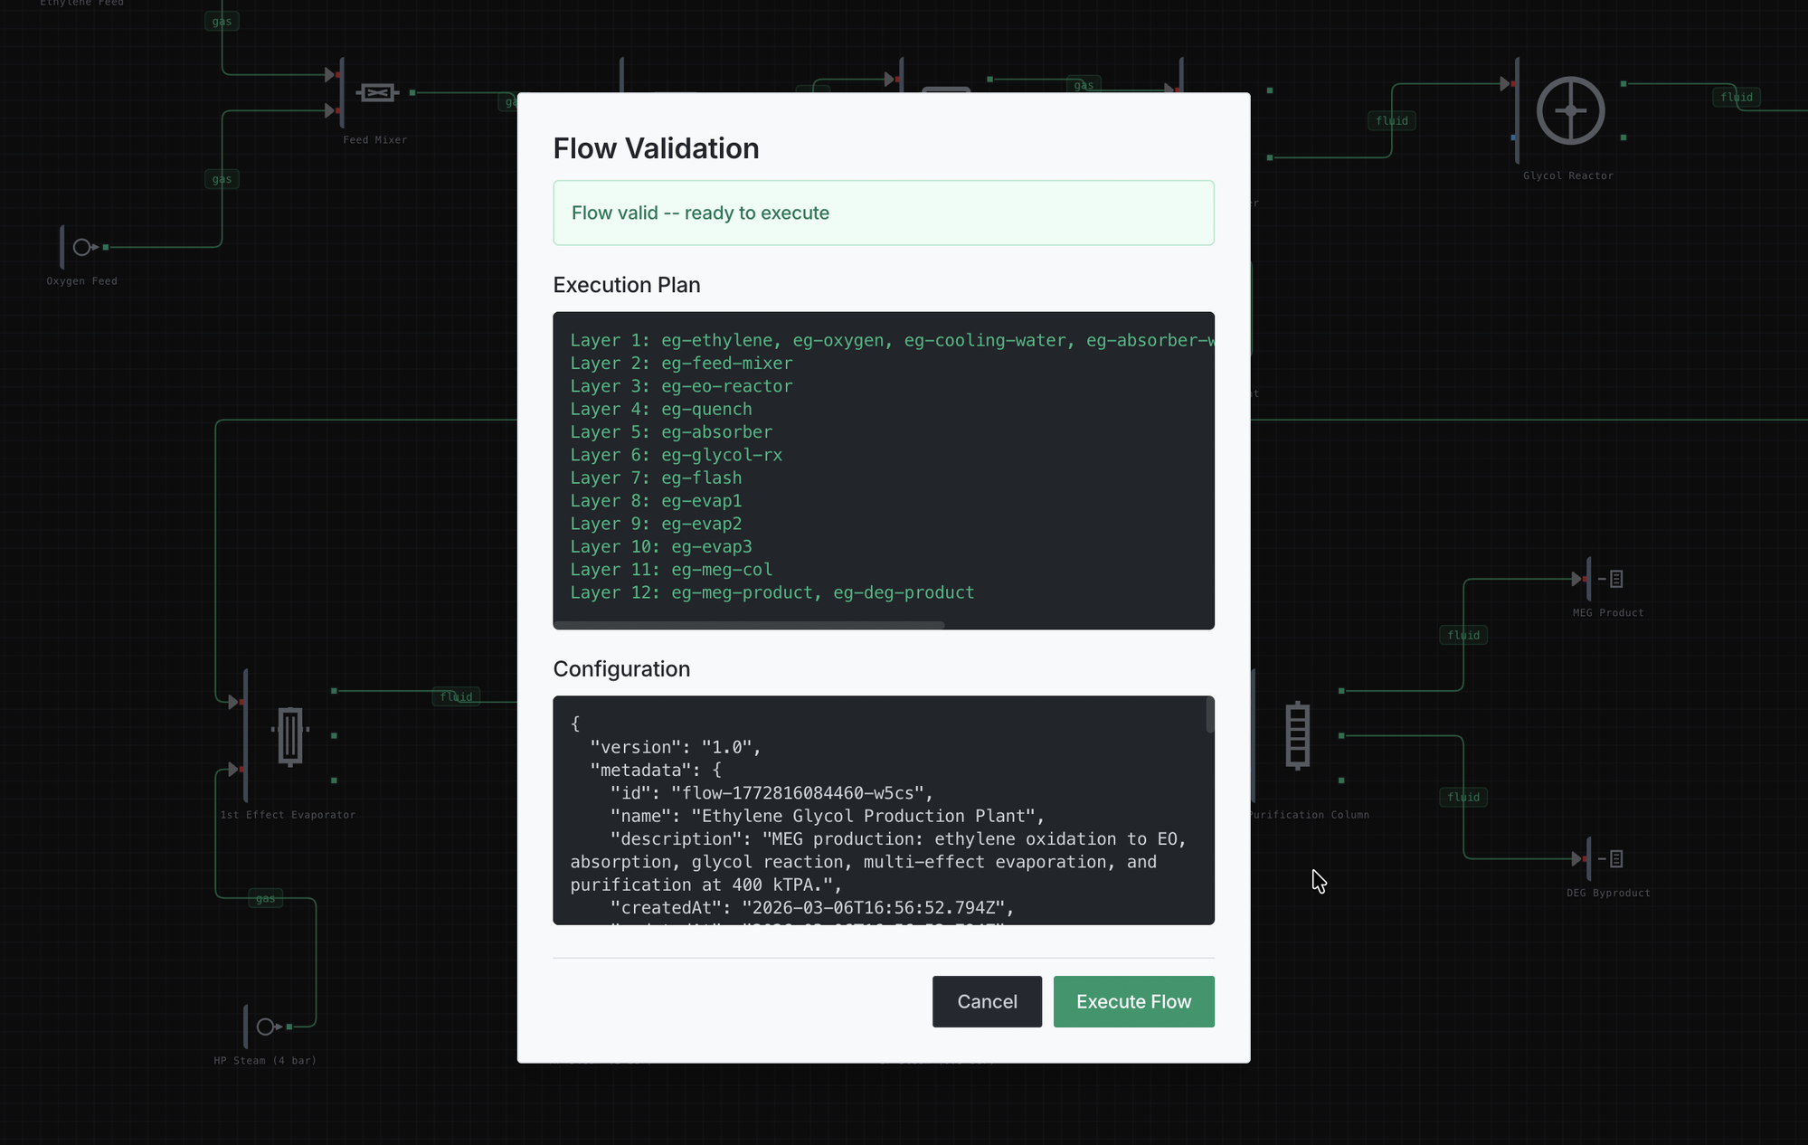This screenshot has width=1808, height=1145.
Task: Click the 'Flow valid -- ready to execute' message
Action: coord(884,213)
